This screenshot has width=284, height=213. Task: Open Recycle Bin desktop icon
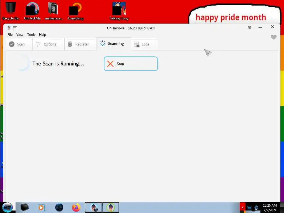tap(11, 11)
